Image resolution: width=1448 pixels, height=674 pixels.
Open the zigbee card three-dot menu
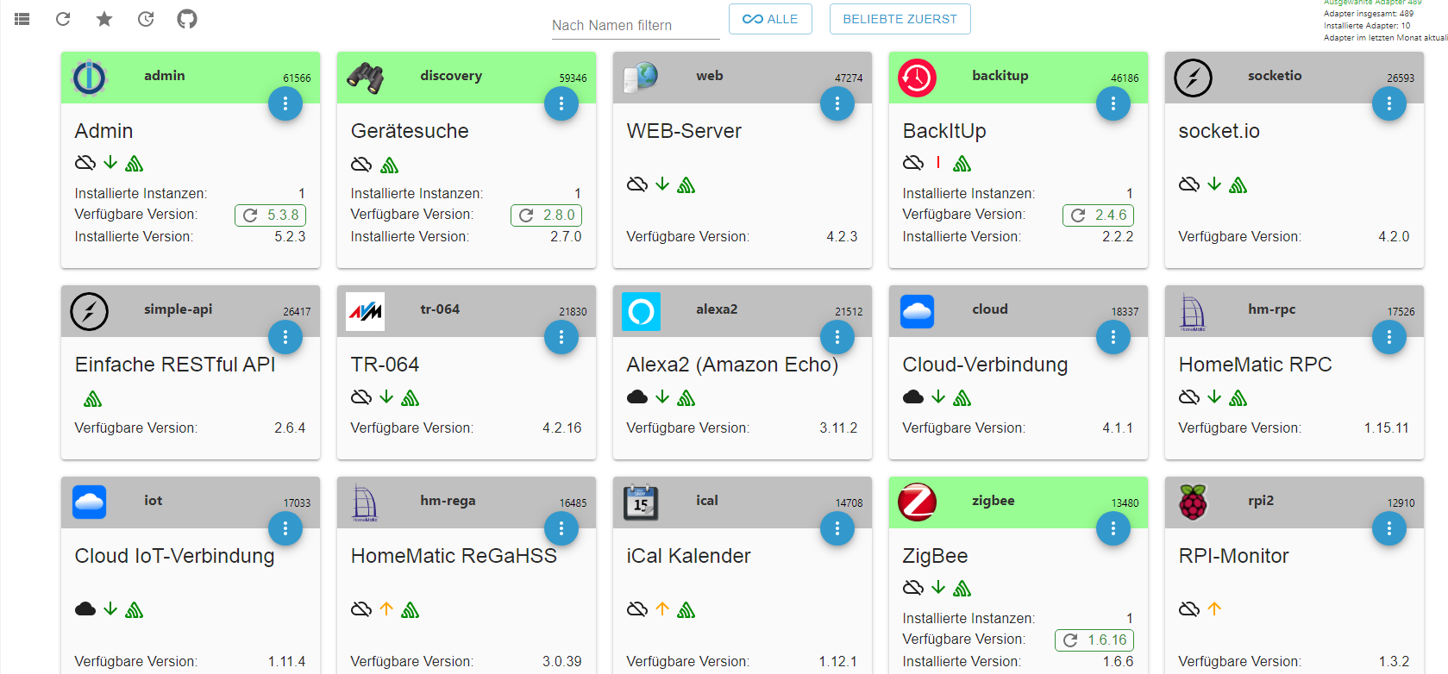click(x=1113, y=528)
